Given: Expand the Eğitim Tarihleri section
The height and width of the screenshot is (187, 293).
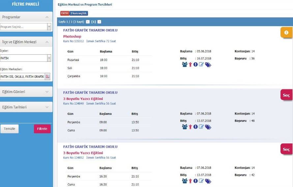Looking at the screenshot, I should pos(47,107).
